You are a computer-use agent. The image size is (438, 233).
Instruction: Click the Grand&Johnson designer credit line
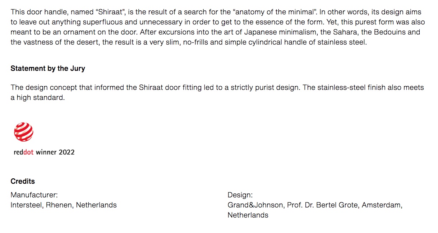[x=315, y=205]
